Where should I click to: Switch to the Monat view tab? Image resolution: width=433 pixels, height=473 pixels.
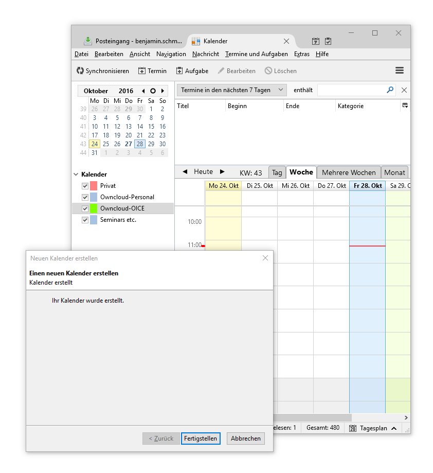tap(394, 172)
